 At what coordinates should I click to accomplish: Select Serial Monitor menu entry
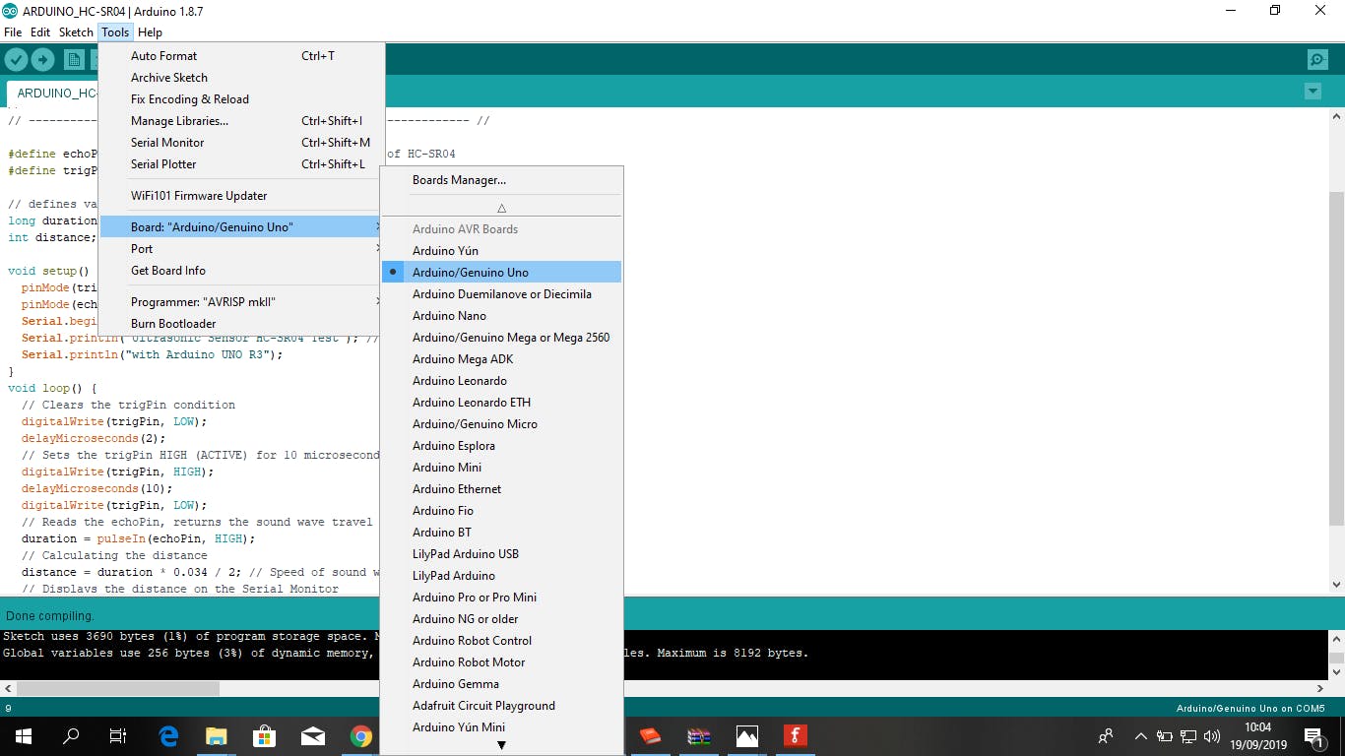click(241, 143)
